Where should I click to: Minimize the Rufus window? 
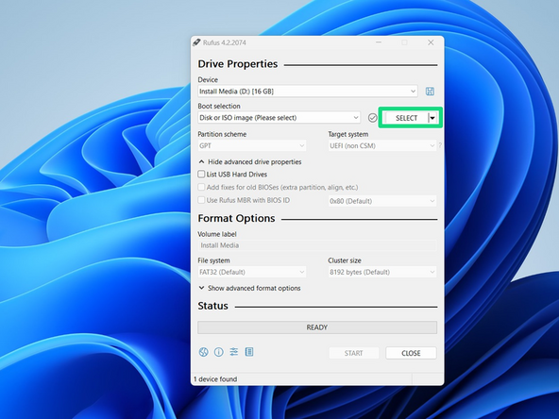pos(379,42)
